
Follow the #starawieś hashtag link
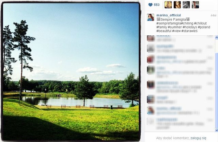click(x=189, y=31)
